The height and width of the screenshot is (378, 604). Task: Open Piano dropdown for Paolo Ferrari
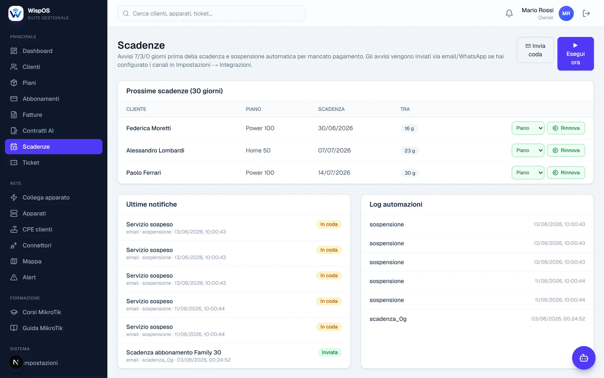528,173
